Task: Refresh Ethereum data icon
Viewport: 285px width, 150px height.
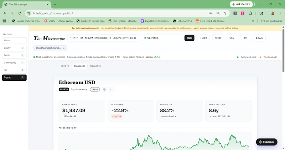Action: [111, 90]
